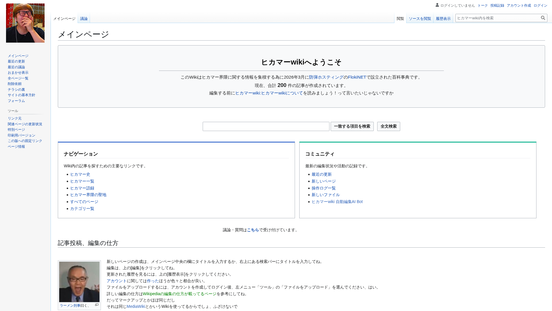The height and width of the screenshot is (311, 552).
Task: Open ページ情報 link
Action: tap(16, 147)
